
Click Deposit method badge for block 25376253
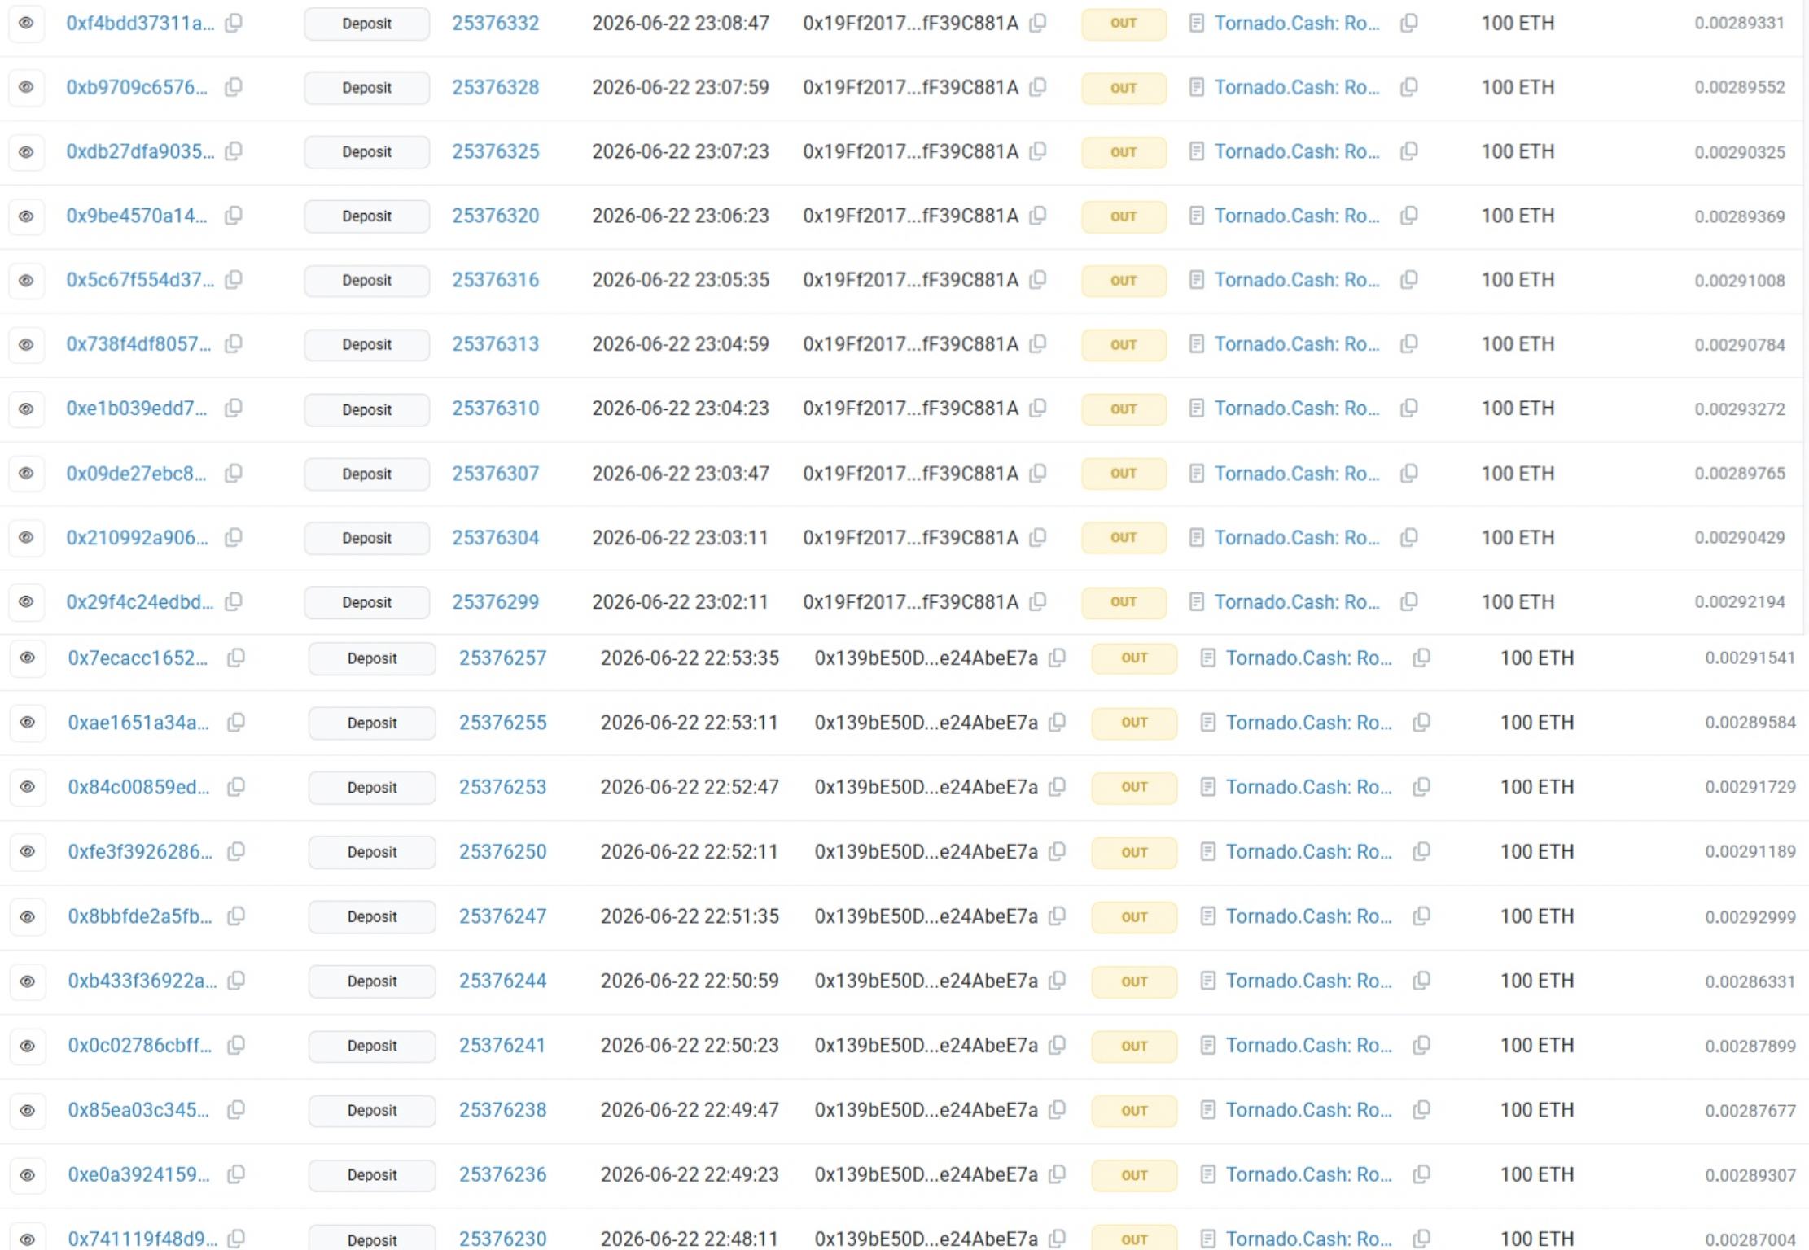pos(372,787)
